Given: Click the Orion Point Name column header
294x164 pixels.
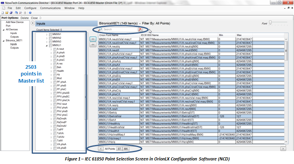Looking at the screenshot, I should 119,35.
